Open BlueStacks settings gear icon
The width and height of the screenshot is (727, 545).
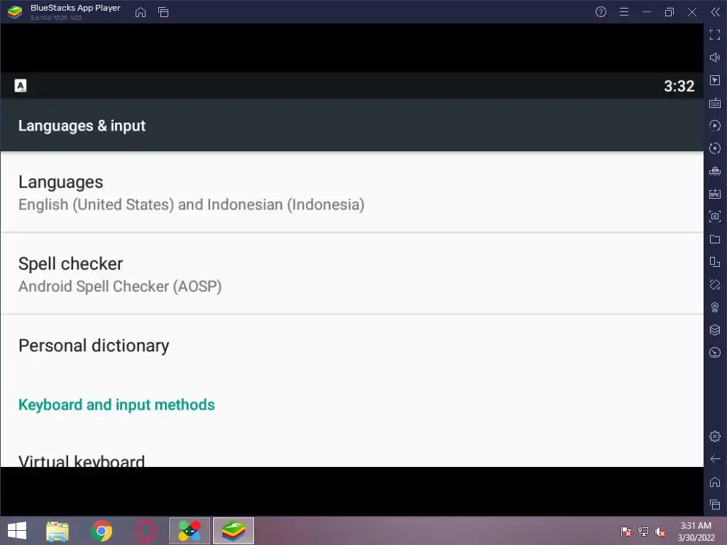pos(715,436)
